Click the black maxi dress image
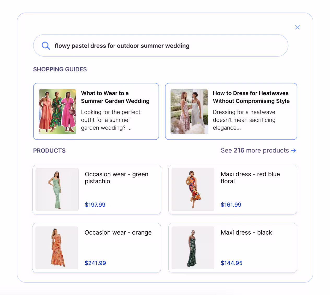The width and height of the screenshot is (330, 295). click(x=193, y=248)
